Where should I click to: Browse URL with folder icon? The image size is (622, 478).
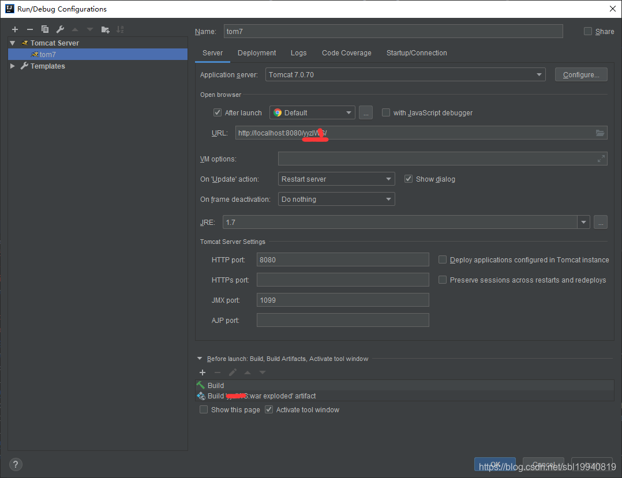600,133
